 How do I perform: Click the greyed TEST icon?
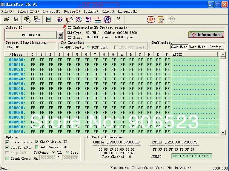[172, 19]
